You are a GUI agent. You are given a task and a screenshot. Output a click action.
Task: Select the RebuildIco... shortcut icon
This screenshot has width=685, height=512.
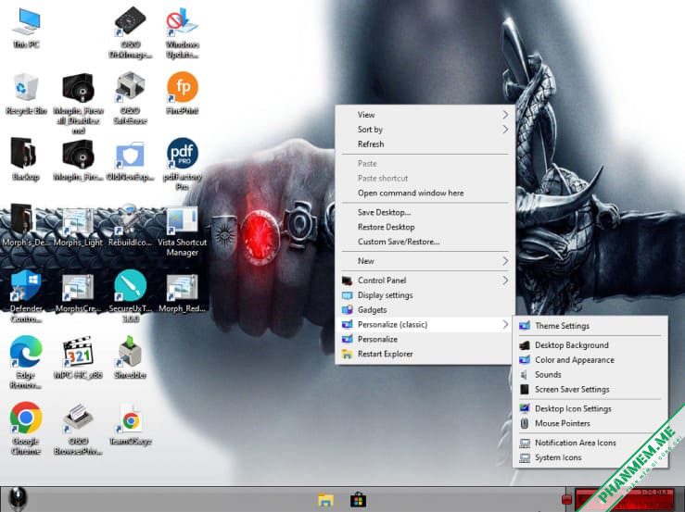(x=130, y=219)
